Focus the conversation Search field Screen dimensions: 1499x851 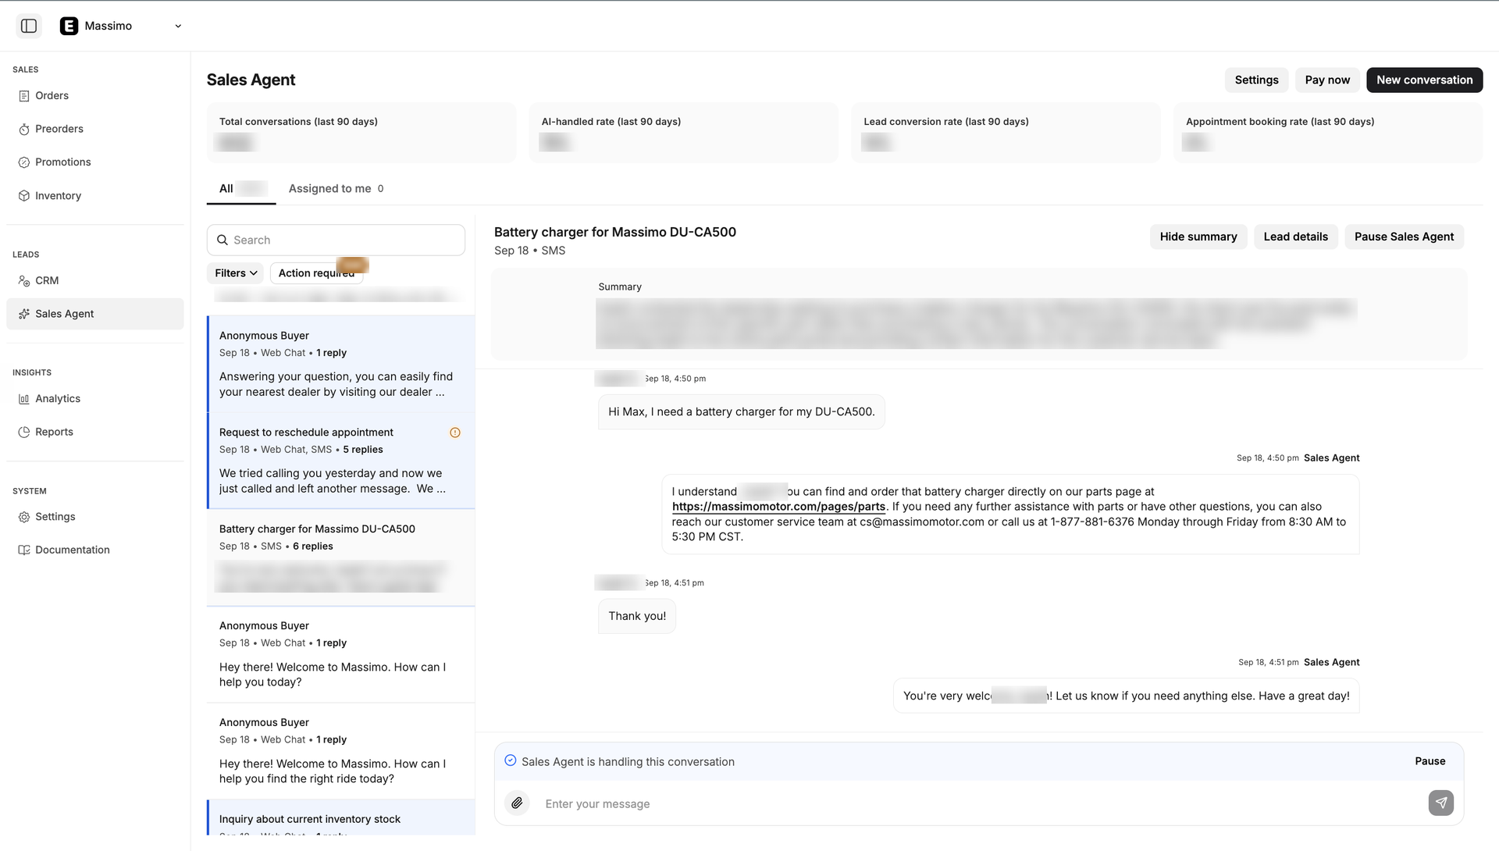pyautogui.click(x=336, y=240)
